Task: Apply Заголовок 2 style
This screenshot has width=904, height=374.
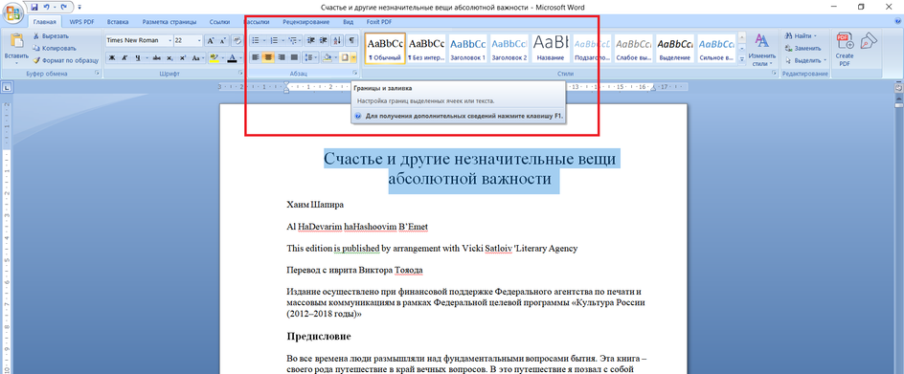Action: click(x=509, y=48)
